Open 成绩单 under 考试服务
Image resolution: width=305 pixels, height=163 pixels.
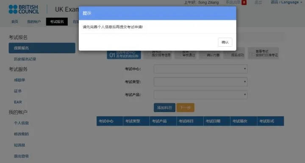point(19,80)
